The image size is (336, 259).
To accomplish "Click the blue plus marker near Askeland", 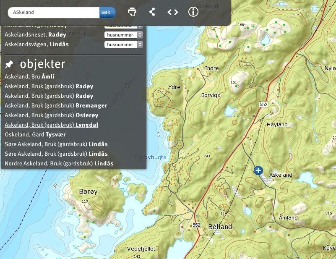I will [258, 170].
